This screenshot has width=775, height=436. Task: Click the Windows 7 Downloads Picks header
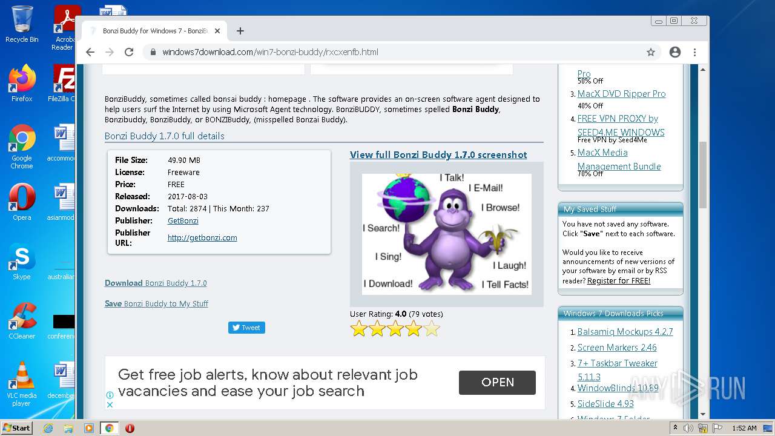pos(621,313)
